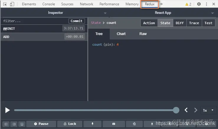The height and width of the screenshot is (129, 218).
Task: Switch to the Diff view
Action: coord(180,23)
